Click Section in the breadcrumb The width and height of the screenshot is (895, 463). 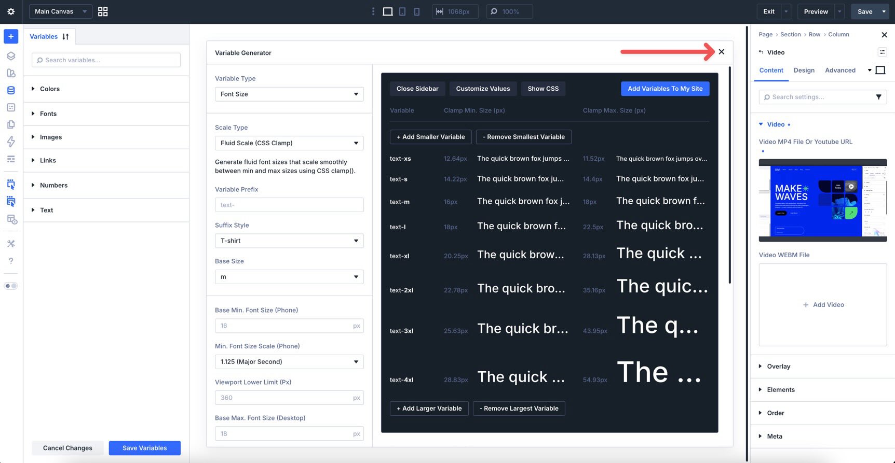790,34
